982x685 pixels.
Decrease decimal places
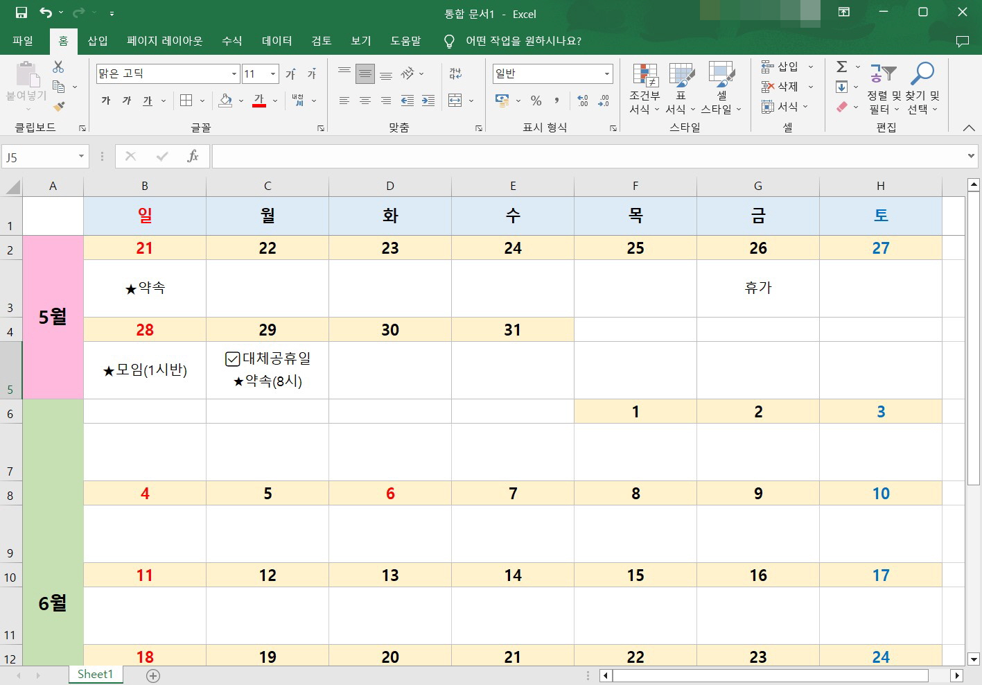pos(603,101)
